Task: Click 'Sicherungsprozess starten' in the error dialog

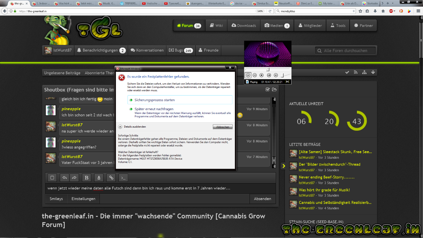Action: pyautogui.click(x=155, y=100)
